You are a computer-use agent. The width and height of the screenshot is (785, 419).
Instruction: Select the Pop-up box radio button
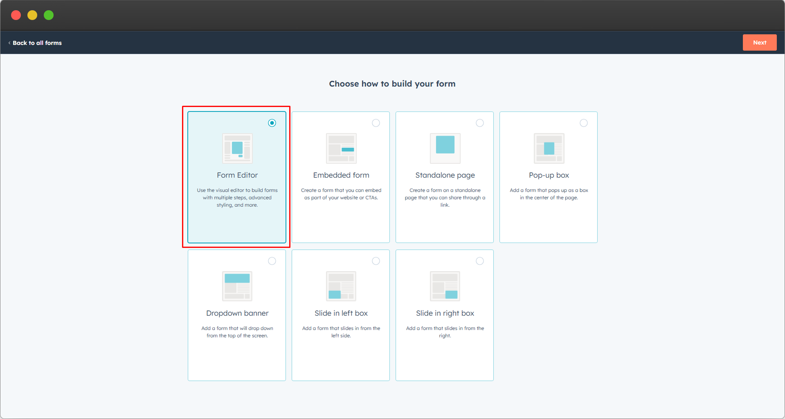[x=584, y=123]
